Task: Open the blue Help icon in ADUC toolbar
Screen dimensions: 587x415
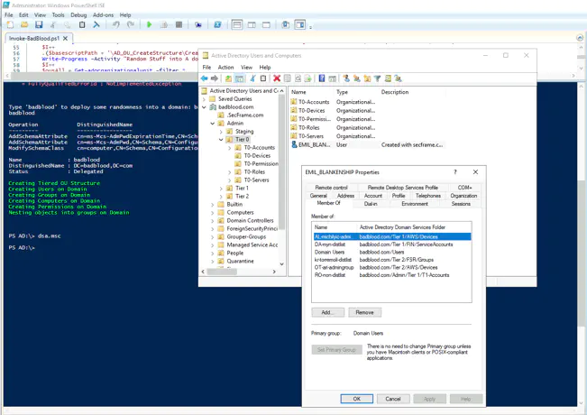Action: [x=322, y=78]
